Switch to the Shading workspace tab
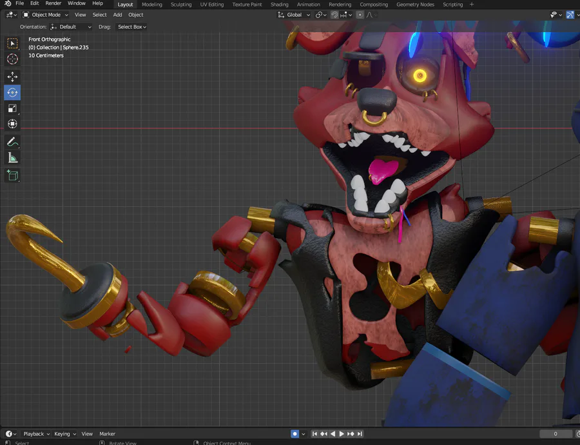The image size is (580, 445). (279, 5)
